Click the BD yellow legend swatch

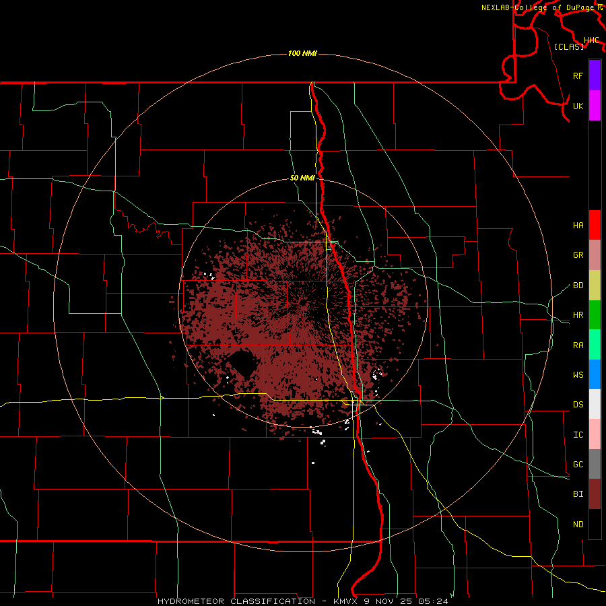(595, 285)
